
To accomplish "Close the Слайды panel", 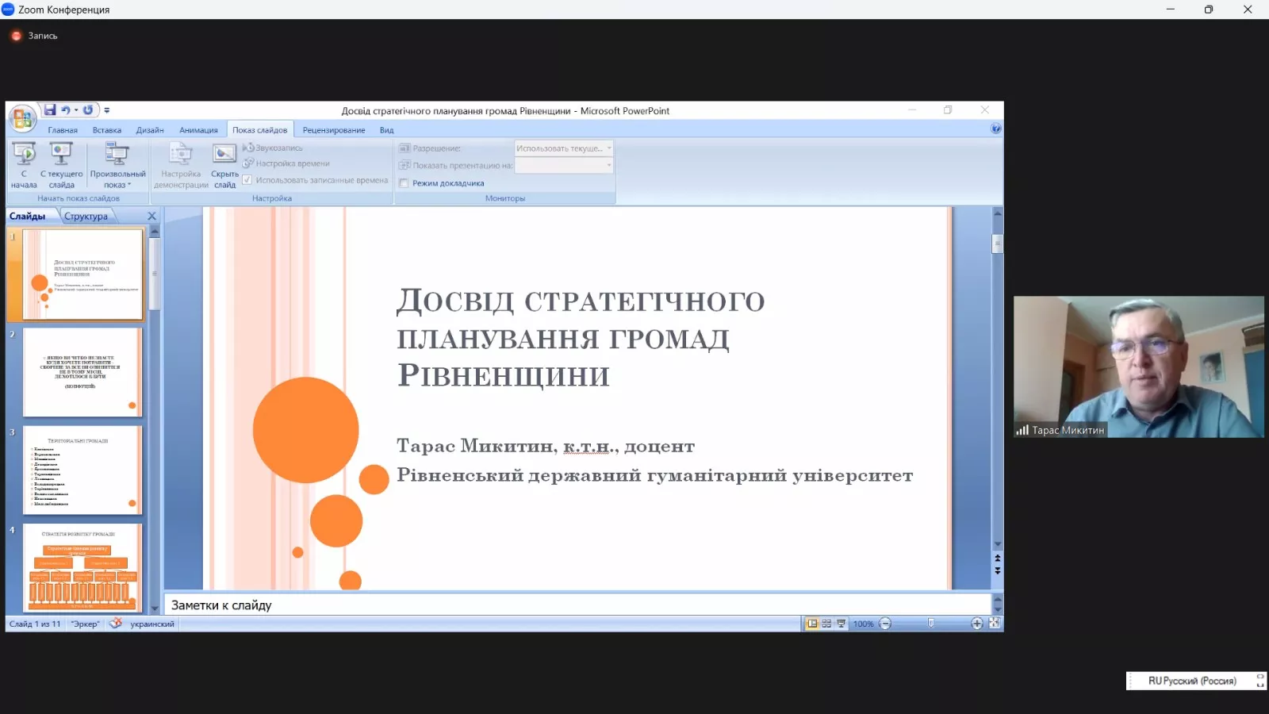I will pos(151,215).
